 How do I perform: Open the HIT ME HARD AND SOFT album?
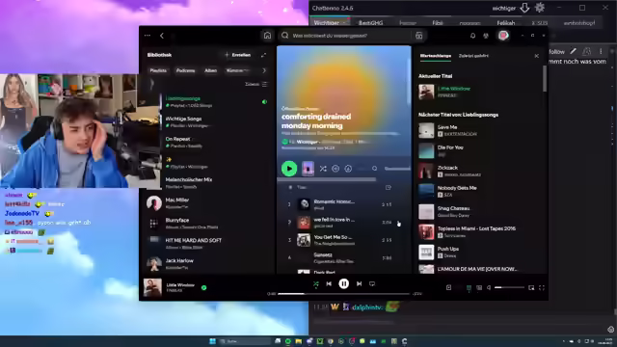pos(207,243)
